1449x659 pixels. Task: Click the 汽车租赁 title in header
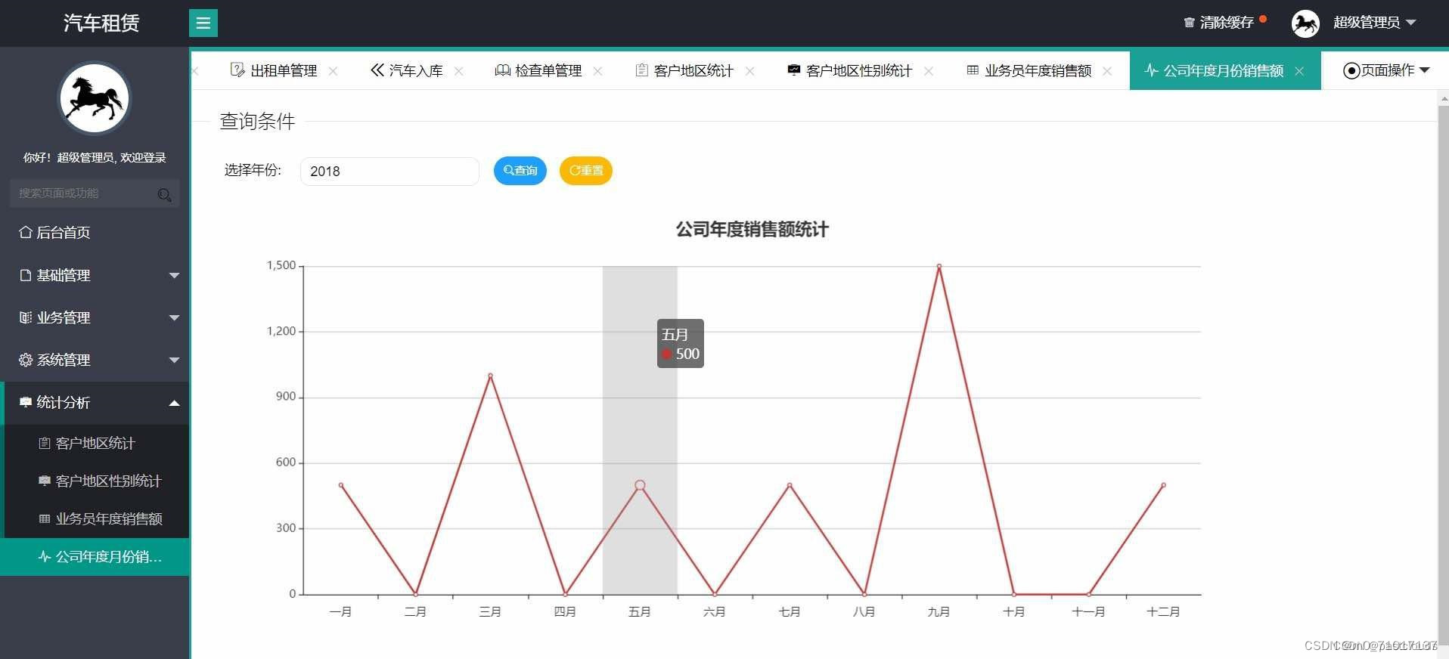(101, 23)
